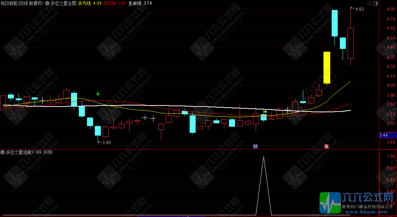Click the yellow star signal marker
The width and height of the screenshot is (397, 217).
click(x=265, y=112)
